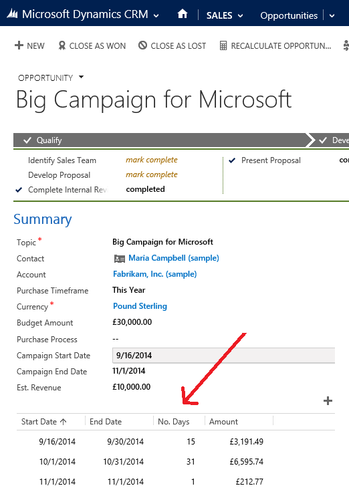
Task: Click the Close as Lost circle icon
Action: [142, 45]
